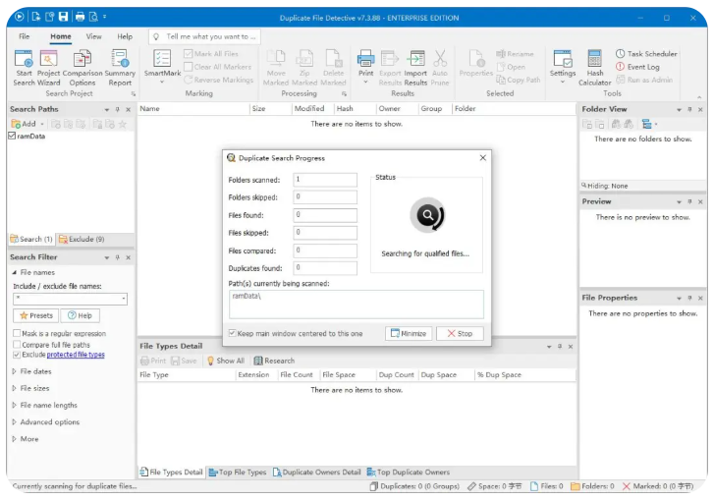Open the Summary Report
Image resolution: width=714 pixels, height=501 pixels.
(120, 68)
